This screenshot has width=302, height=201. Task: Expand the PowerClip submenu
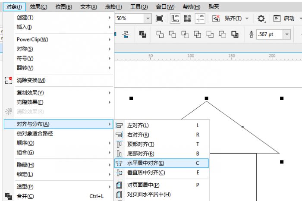pos(110,40)
